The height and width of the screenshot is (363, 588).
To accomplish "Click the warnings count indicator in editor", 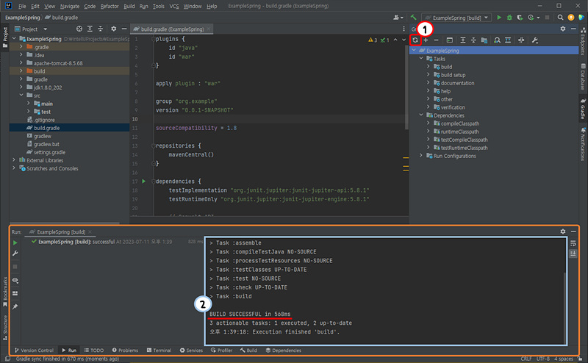I will pyautogui.click(x=373, y=40).
